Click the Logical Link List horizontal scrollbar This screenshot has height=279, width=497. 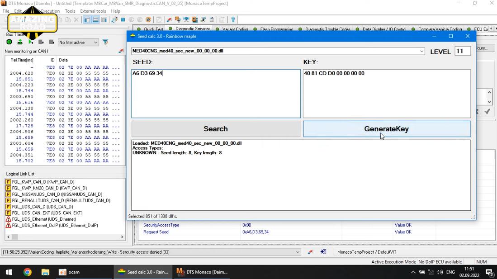65,237
